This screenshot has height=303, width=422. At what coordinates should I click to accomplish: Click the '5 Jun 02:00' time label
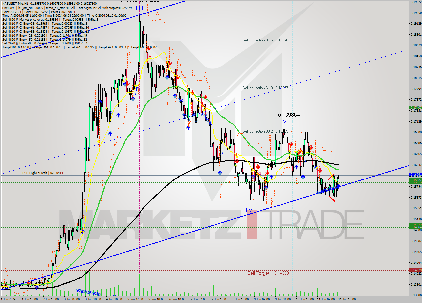(135, 299)
